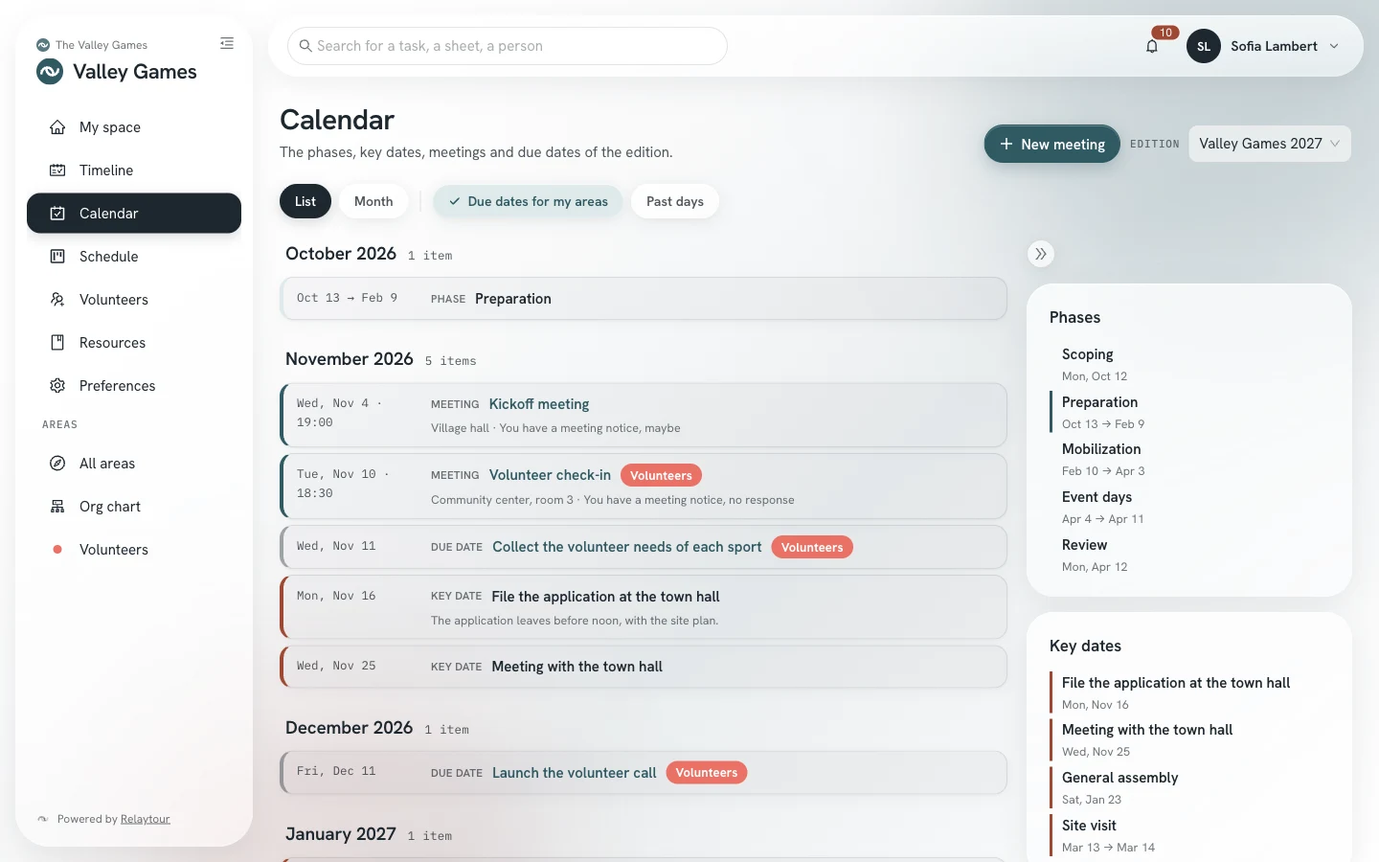This screenshot has width=1379, height=862.
Task: Switch to List view
Action: (x=305, y=201)
